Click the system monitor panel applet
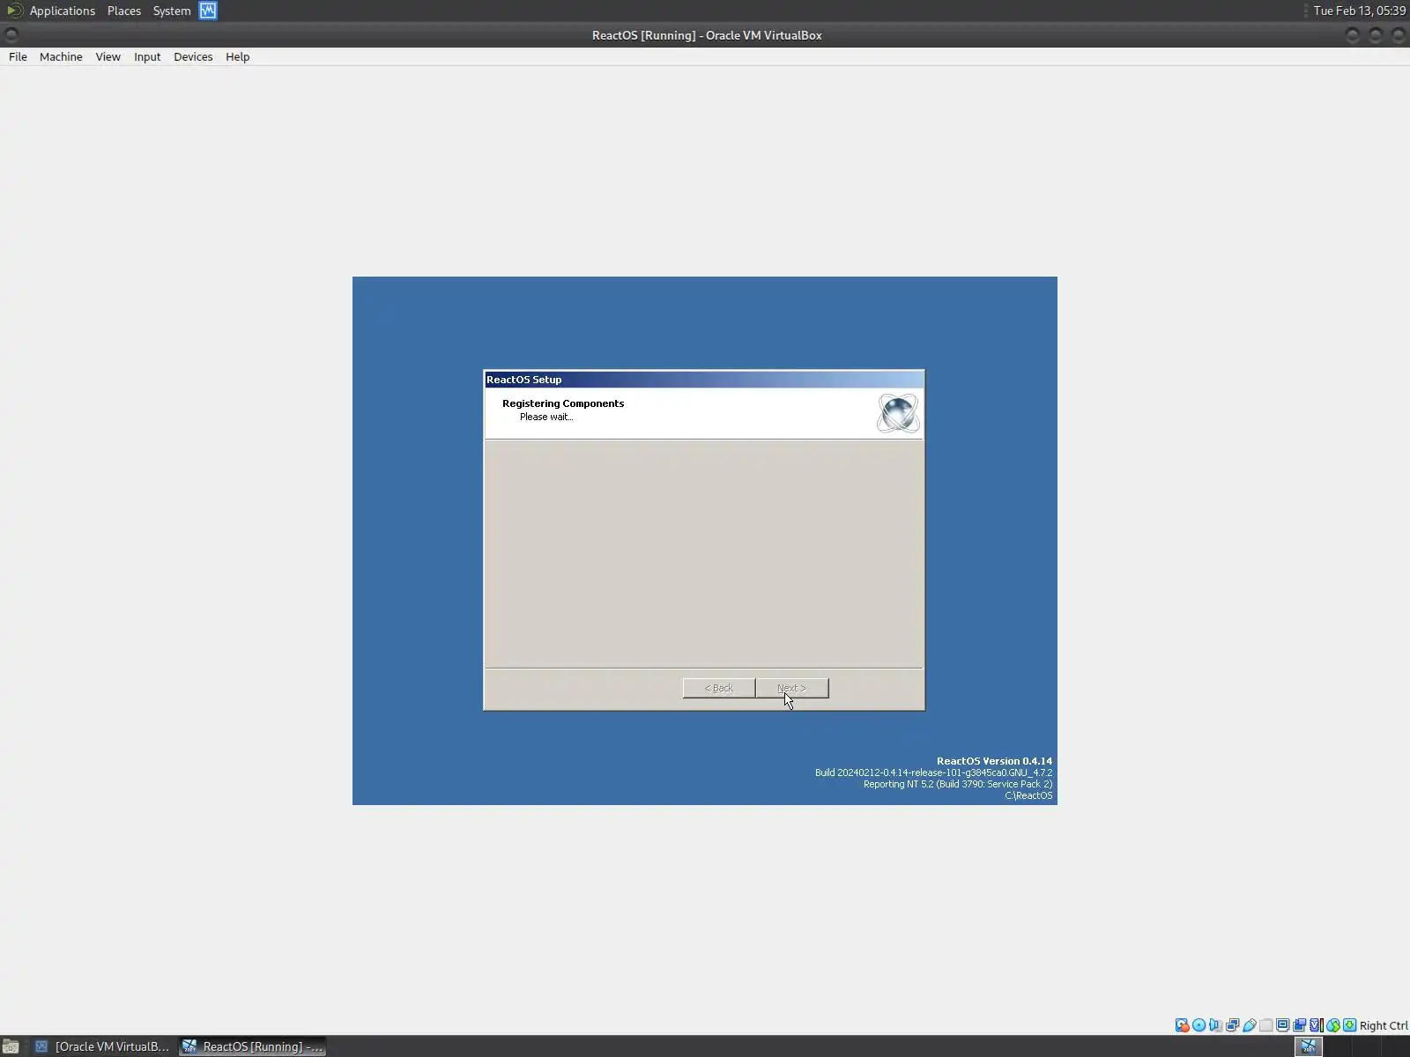This screenshot has width=1410, height=1057. [x=208, y=11]
